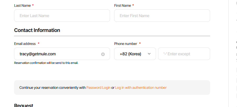Focus the Enter Last Name field
Viewport: 237px width, 107px height.
(x=62, y=16)
